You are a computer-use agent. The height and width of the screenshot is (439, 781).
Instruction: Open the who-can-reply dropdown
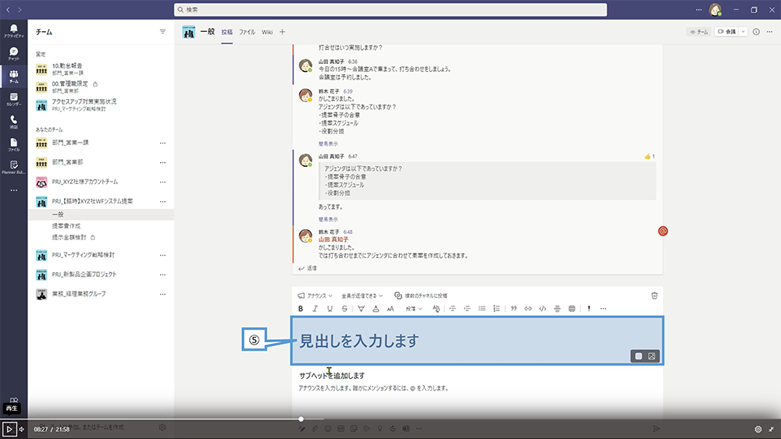pyautogui.click(x=362, y=296)
